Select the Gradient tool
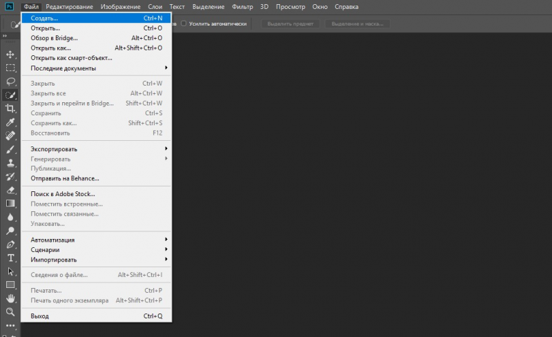 (x=10, y=204)
